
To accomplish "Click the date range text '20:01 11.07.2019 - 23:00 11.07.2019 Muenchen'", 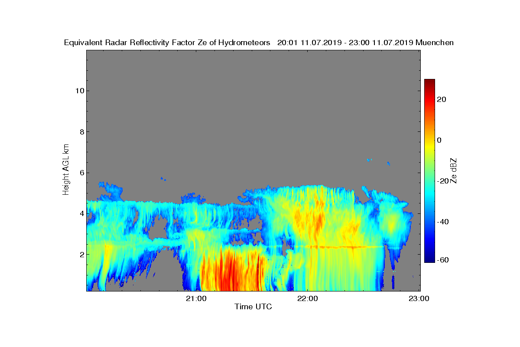I will (365, 43).
